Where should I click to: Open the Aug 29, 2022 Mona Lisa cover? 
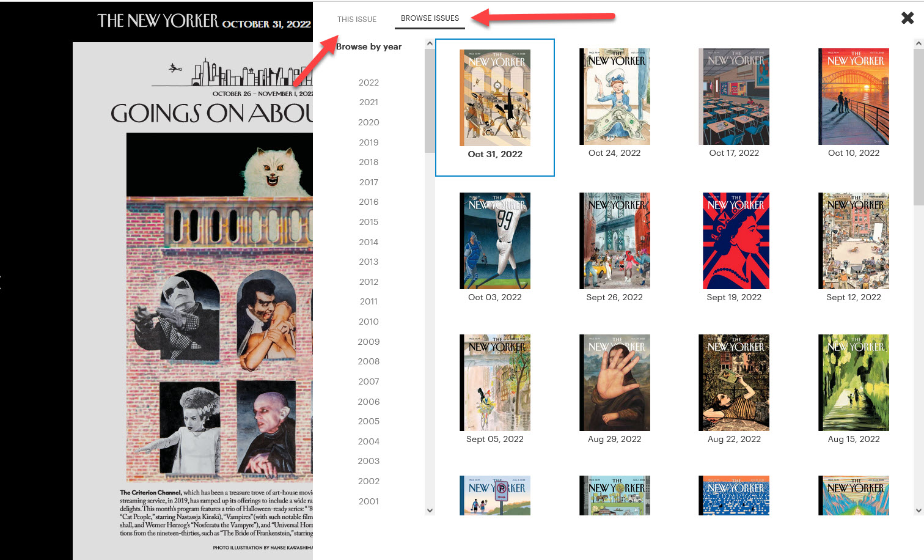615,383
